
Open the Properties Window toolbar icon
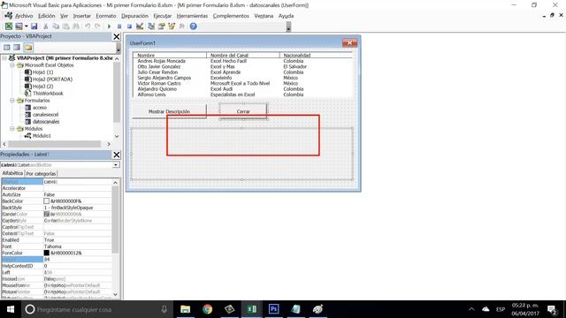[161, 26]
